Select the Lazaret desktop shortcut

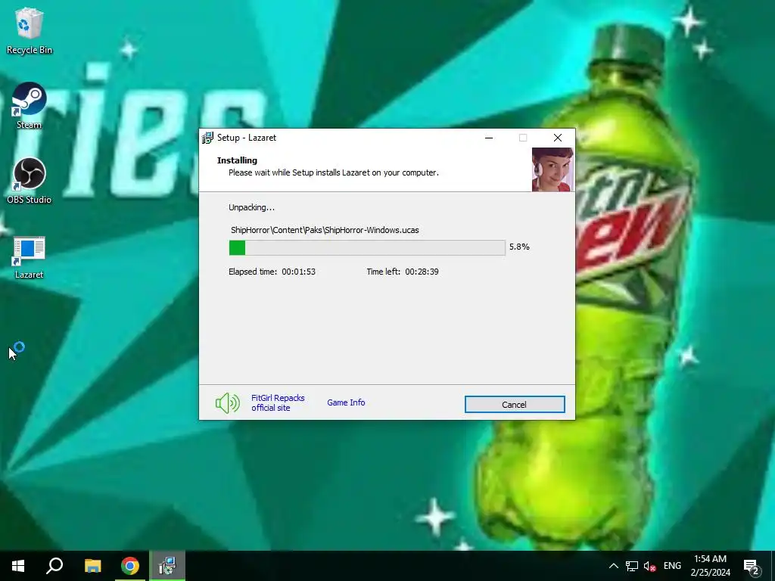coord(29,257)
